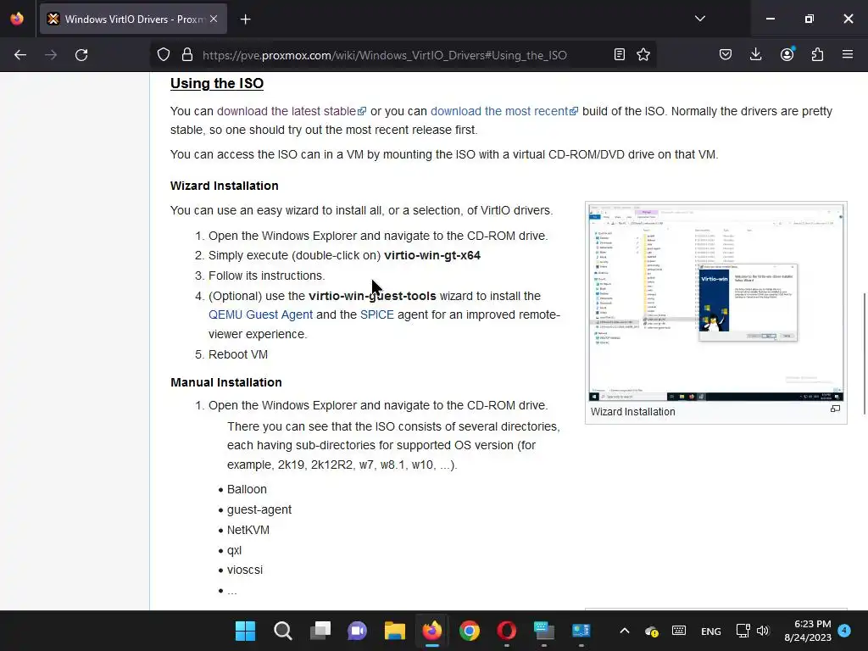Bookmark this page with the star

click(643, 54)
